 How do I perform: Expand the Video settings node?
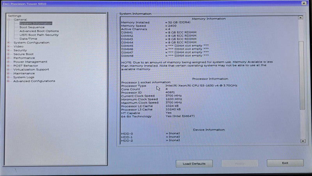[9, 46]
